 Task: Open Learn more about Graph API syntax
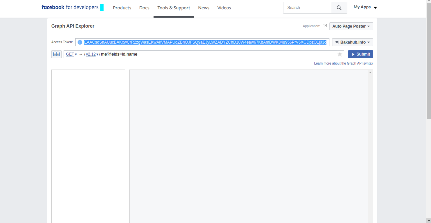pyautogui.click(x=343, y=63)
